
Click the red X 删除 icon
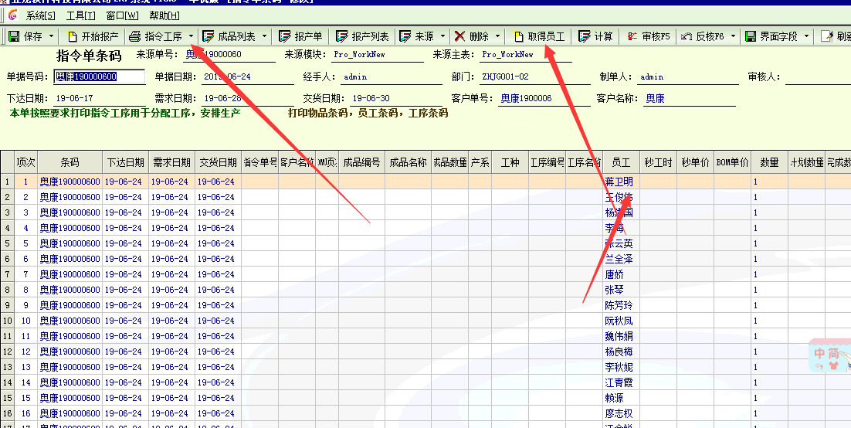tap(459, 36)
